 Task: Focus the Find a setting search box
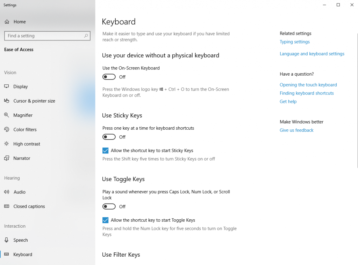[x=47, y=36]
